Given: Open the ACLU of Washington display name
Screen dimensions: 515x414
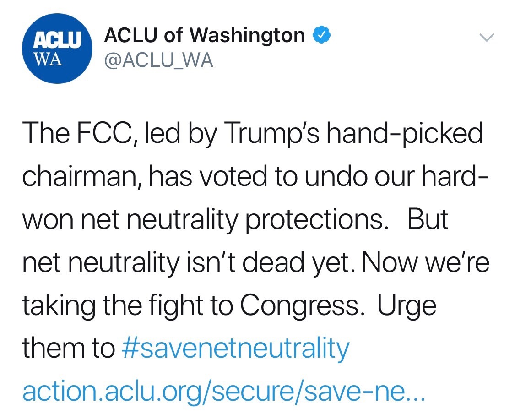Looking at the screenshot, I should click(205, 35).
